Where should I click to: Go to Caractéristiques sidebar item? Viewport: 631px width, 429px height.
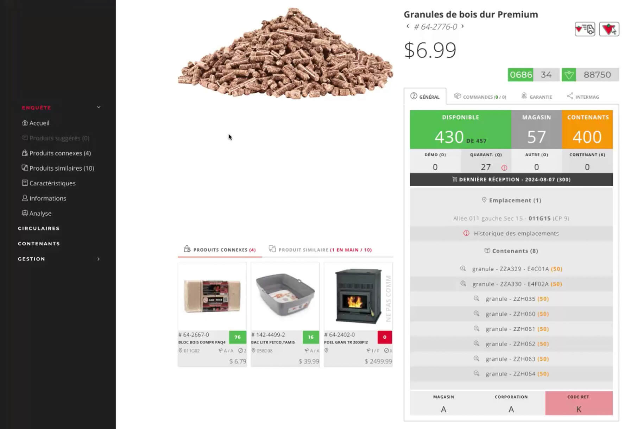point(49,183)
